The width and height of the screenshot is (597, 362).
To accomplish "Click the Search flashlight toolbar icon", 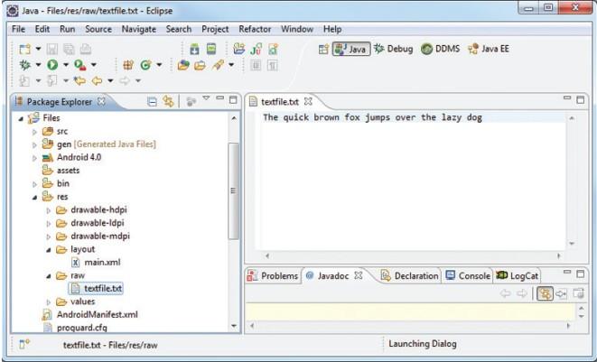I will click(x=219, y=65).
